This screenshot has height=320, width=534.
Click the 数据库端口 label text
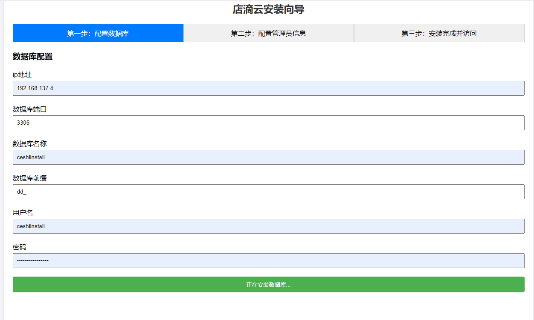pyautogui.click(x=30, y=109)
